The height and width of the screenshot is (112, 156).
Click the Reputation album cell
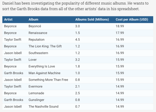(37, 39)
